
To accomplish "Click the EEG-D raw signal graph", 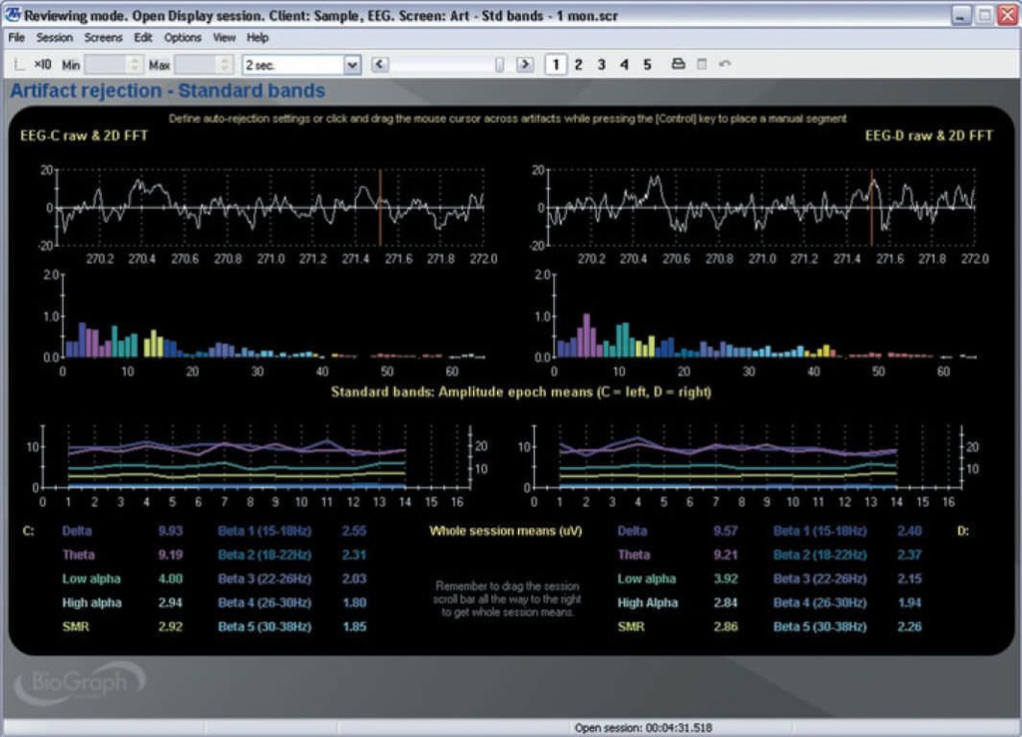I will [762, 208].
